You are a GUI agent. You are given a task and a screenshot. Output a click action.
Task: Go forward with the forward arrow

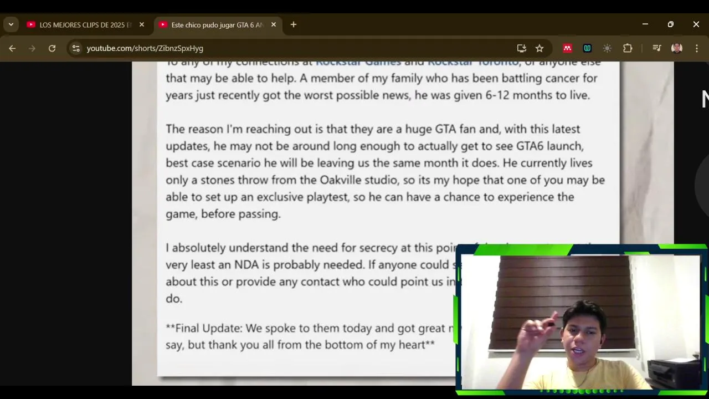coord(32,48)
